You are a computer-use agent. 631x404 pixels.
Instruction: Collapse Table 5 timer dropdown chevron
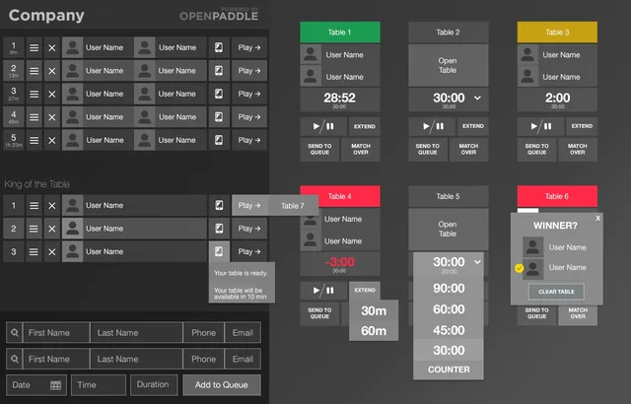[x=477, y=262]
